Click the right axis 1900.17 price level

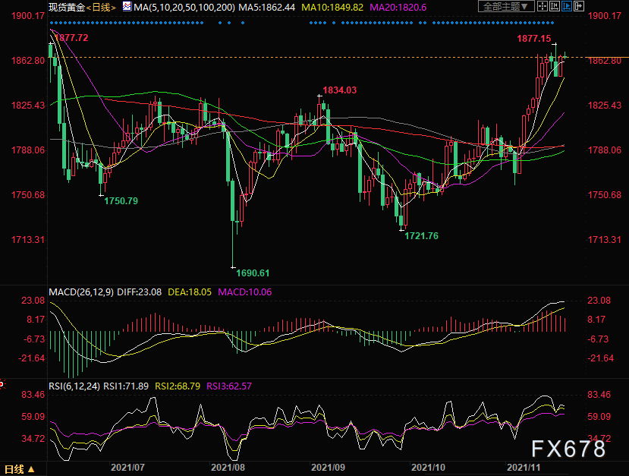click(605, 16)
